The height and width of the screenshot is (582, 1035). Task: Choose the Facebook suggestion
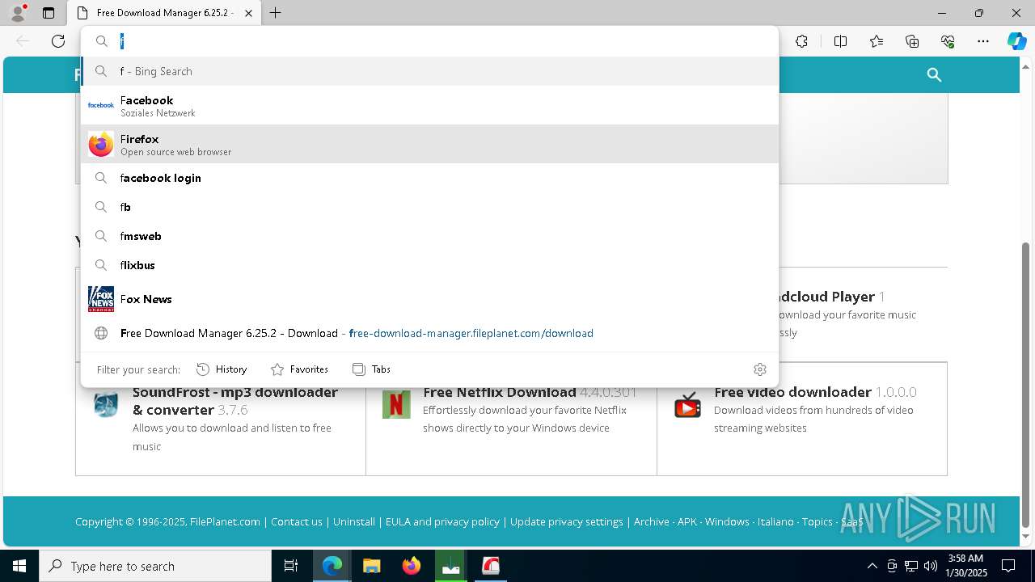429,105
